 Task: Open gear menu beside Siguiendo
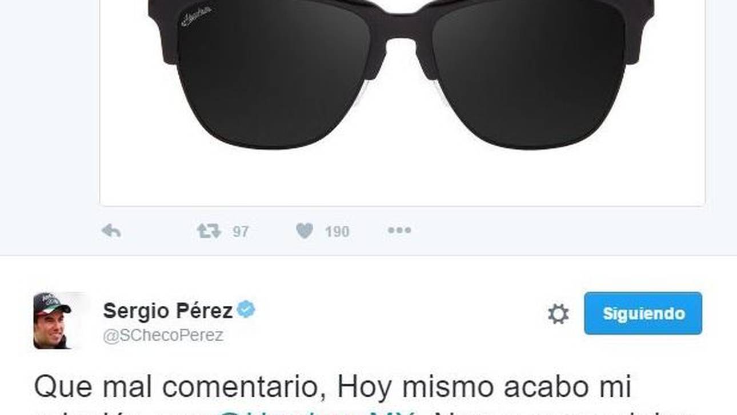point(558,314)
